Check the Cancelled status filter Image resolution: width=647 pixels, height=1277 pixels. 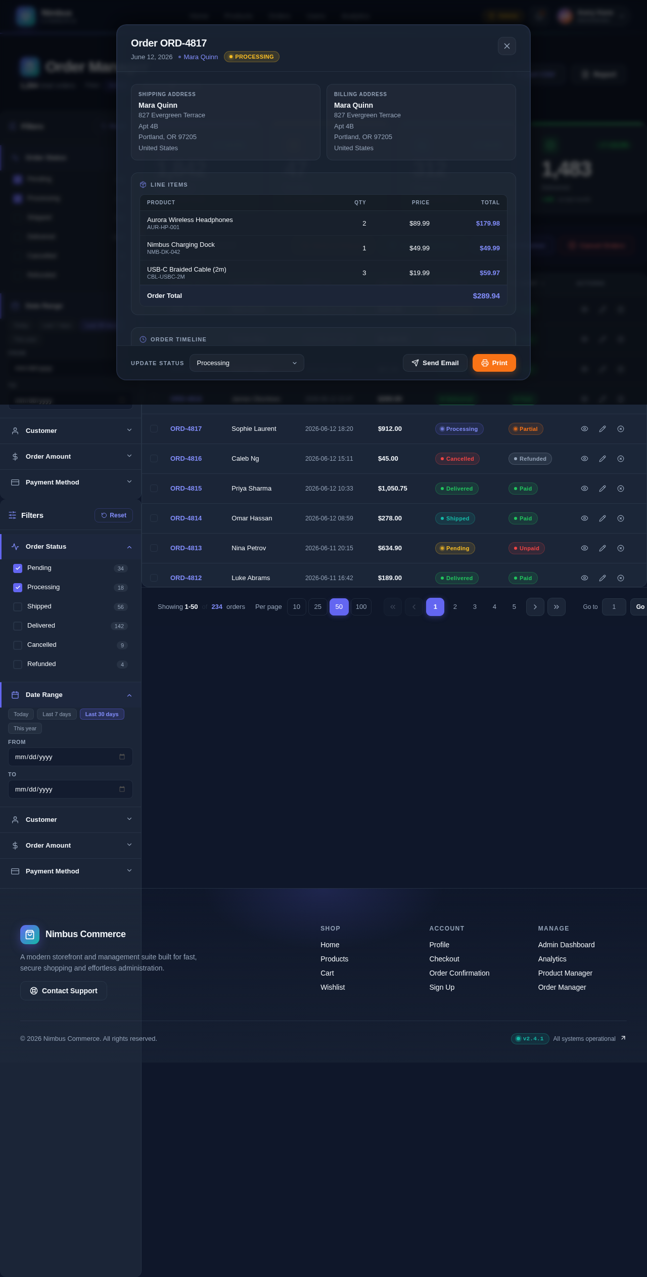coord(18,645)
